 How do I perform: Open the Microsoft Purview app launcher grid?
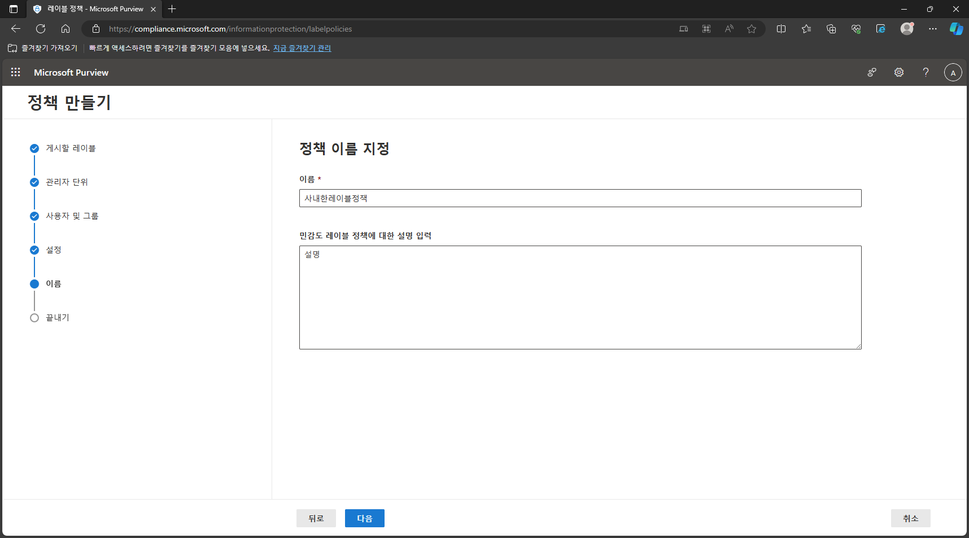tap(16, 72)
